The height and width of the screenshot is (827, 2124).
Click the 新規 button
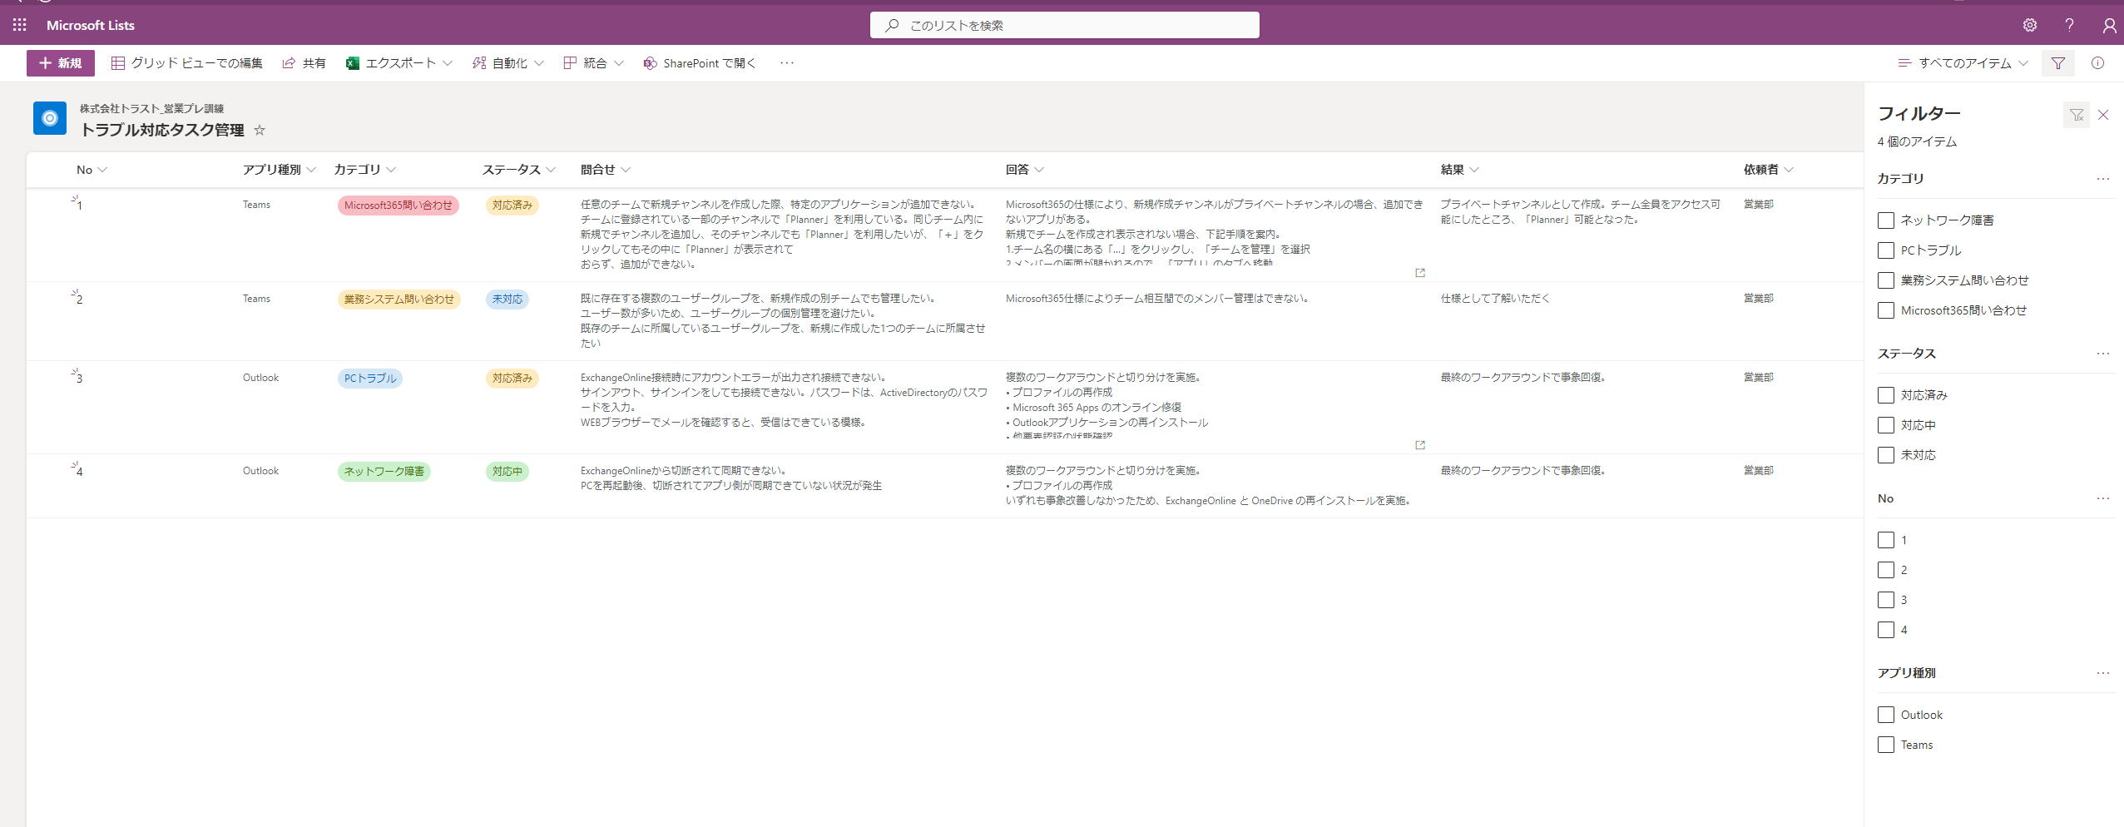[x=61, y=63]
